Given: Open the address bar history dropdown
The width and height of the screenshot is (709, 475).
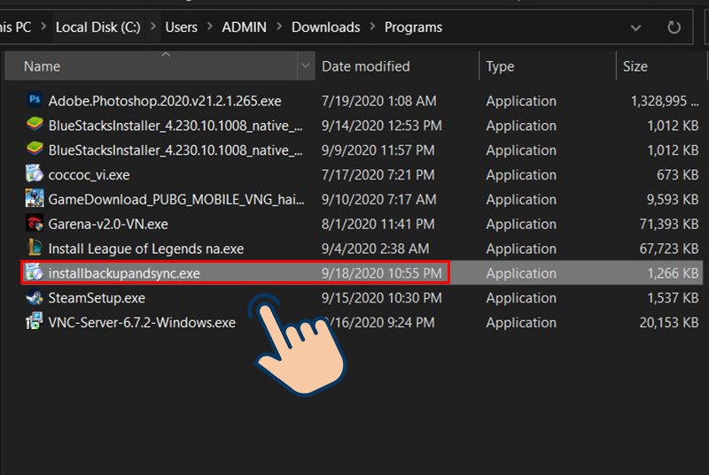Looking at the screenshot, I should [x=635, y=28].
